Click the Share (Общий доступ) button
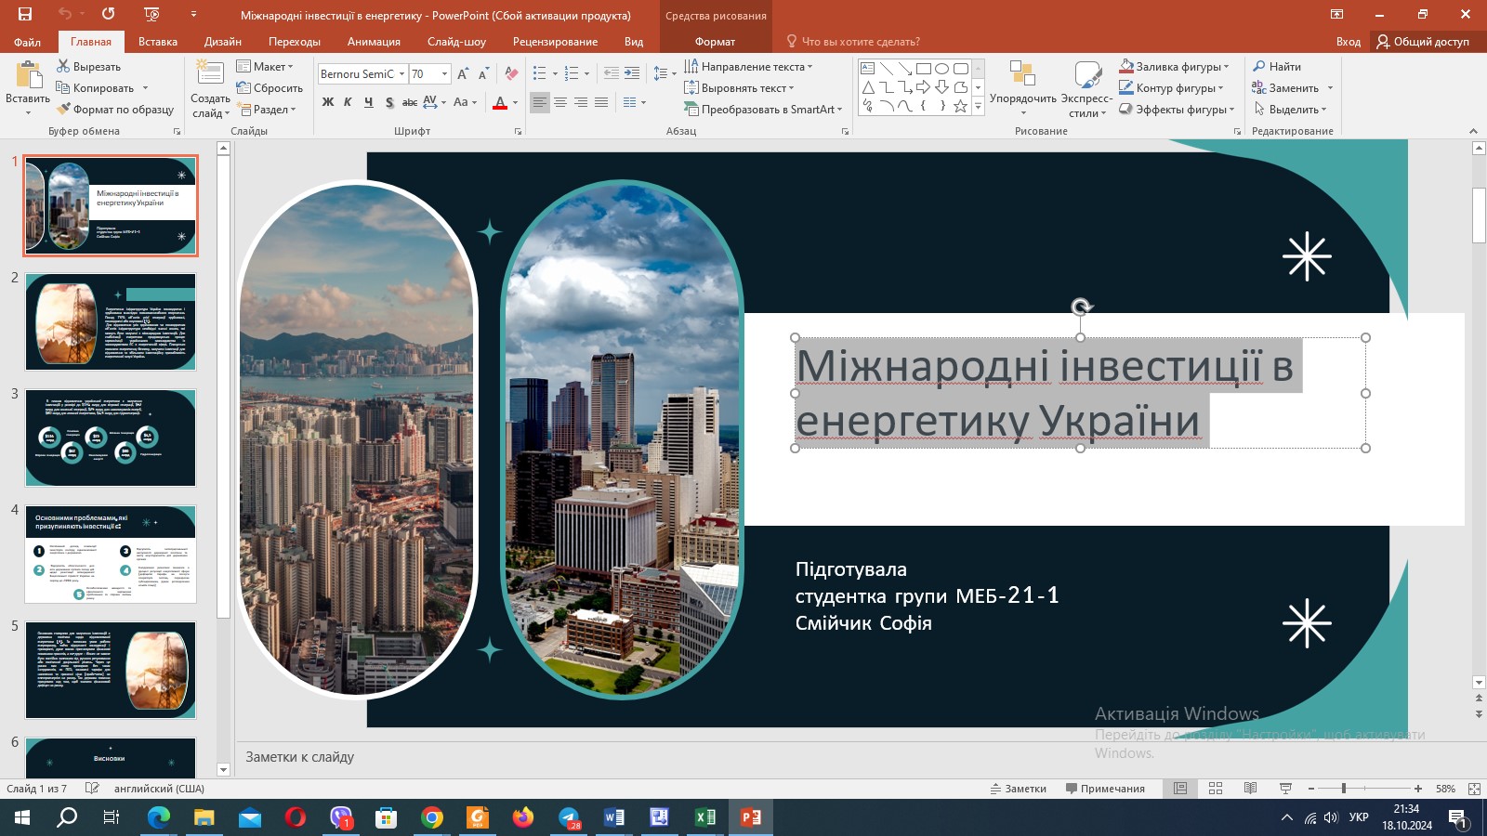 [x=1423, y=42]
